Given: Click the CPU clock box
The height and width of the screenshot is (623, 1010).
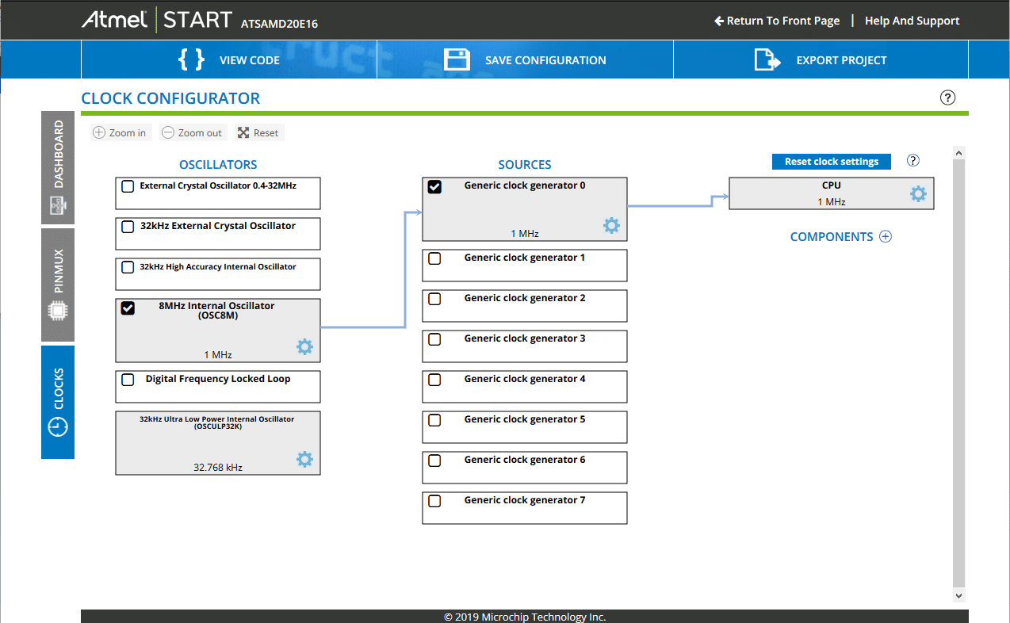Looking at the screenshot, I should [x=832, y=193].
